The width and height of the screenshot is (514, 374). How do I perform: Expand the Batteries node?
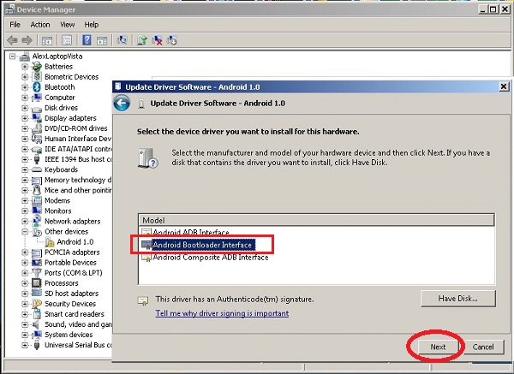point(25,67)
